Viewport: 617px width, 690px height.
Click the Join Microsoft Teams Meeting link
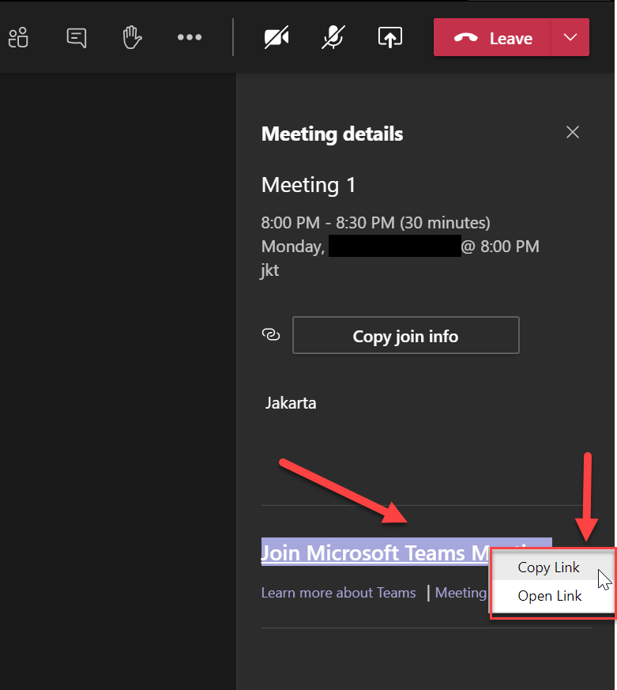point(375,552)
